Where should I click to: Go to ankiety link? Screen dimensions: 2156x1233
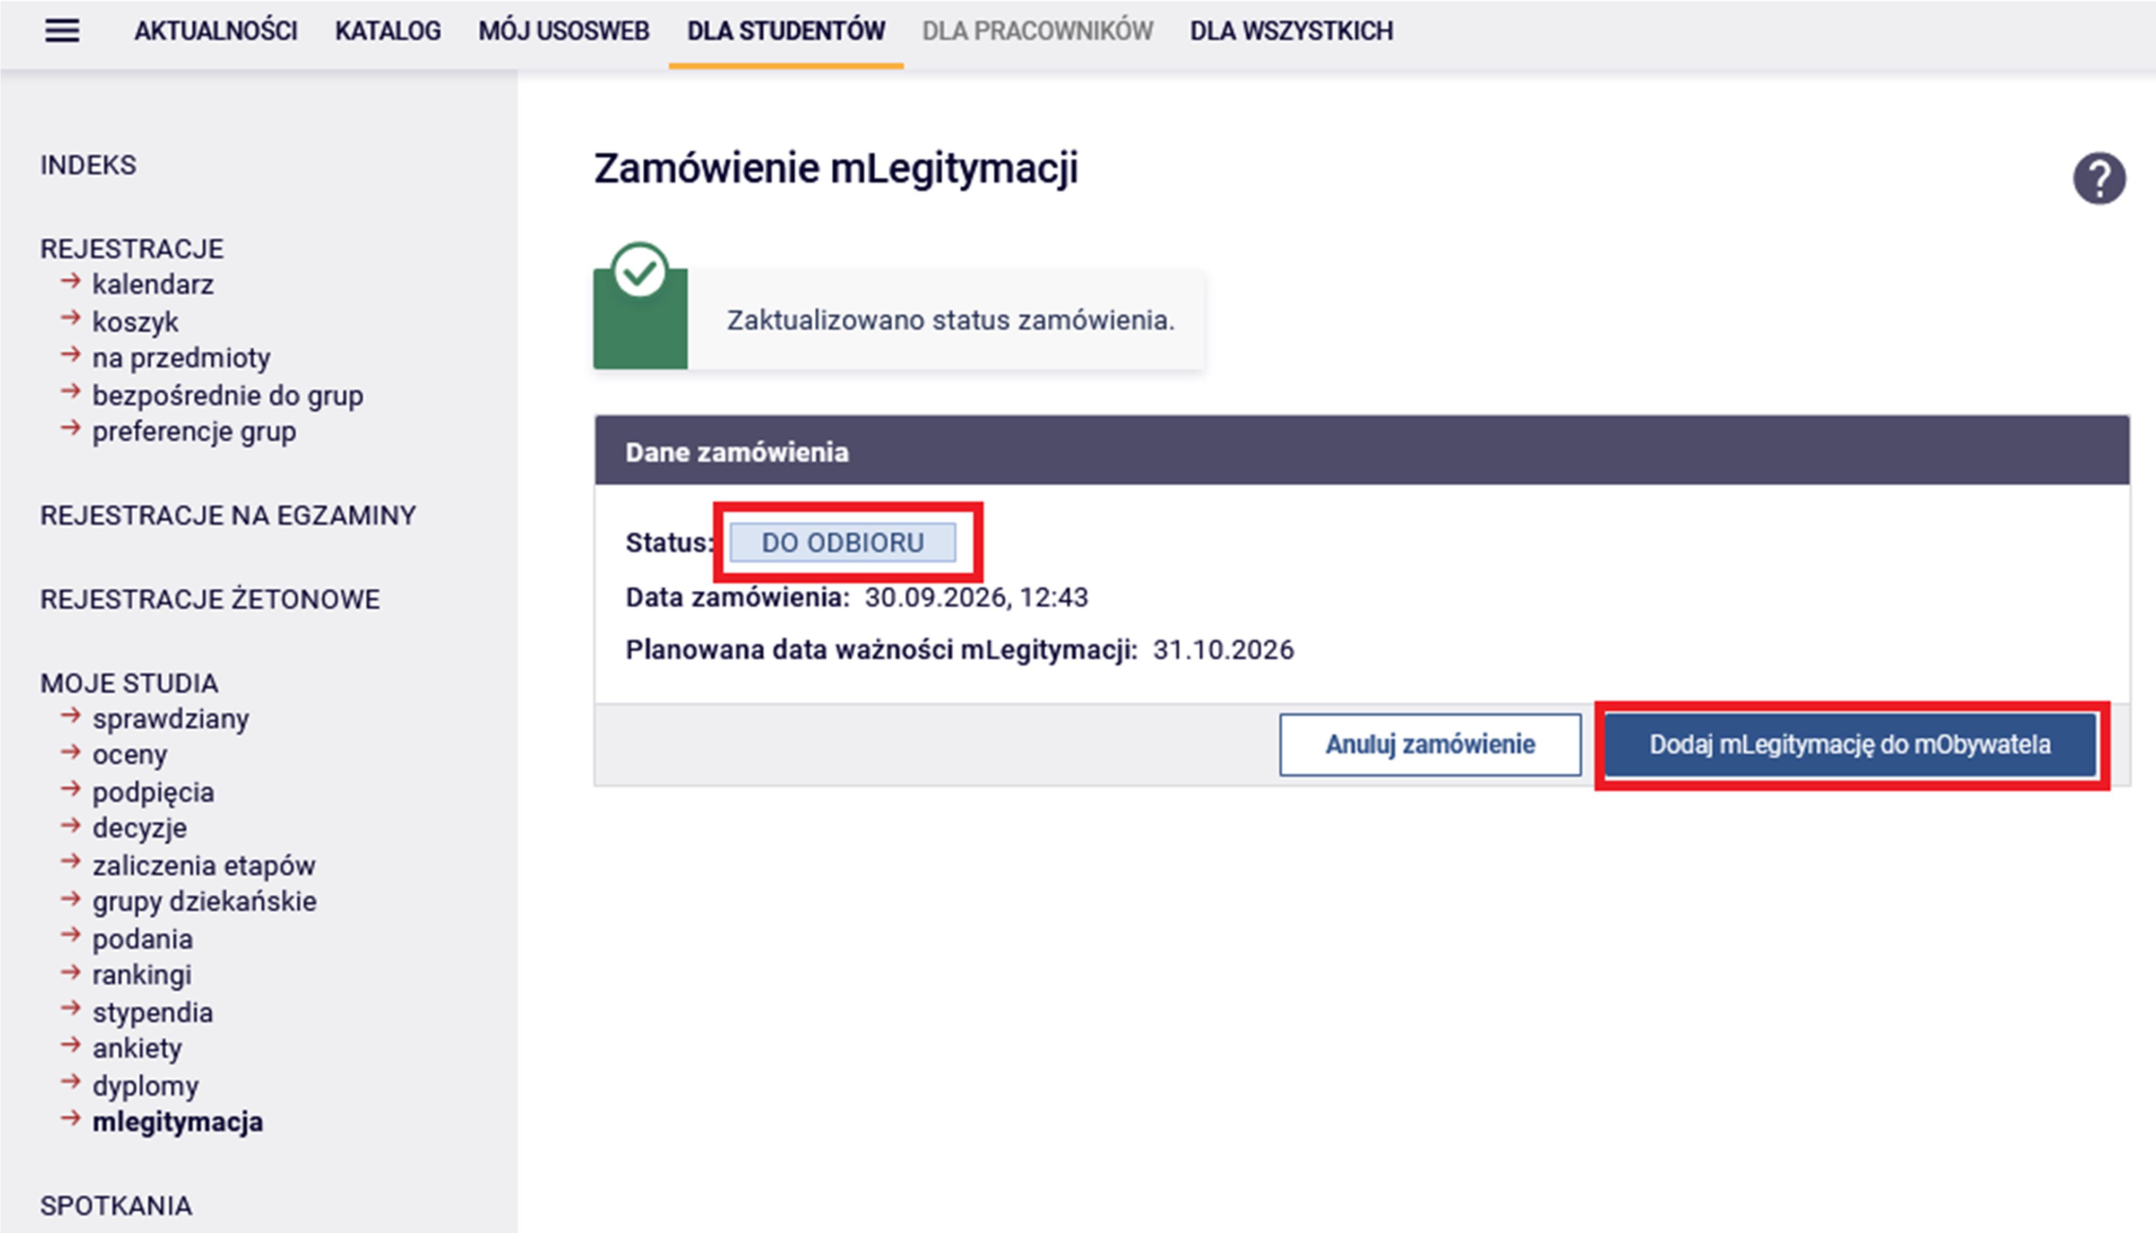(137, 1049)
